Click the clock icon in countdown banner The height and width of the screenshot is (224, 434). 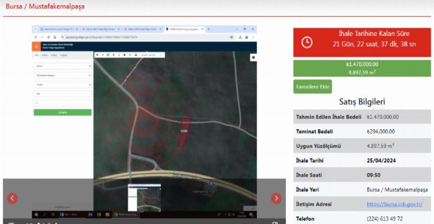(307, 42)
